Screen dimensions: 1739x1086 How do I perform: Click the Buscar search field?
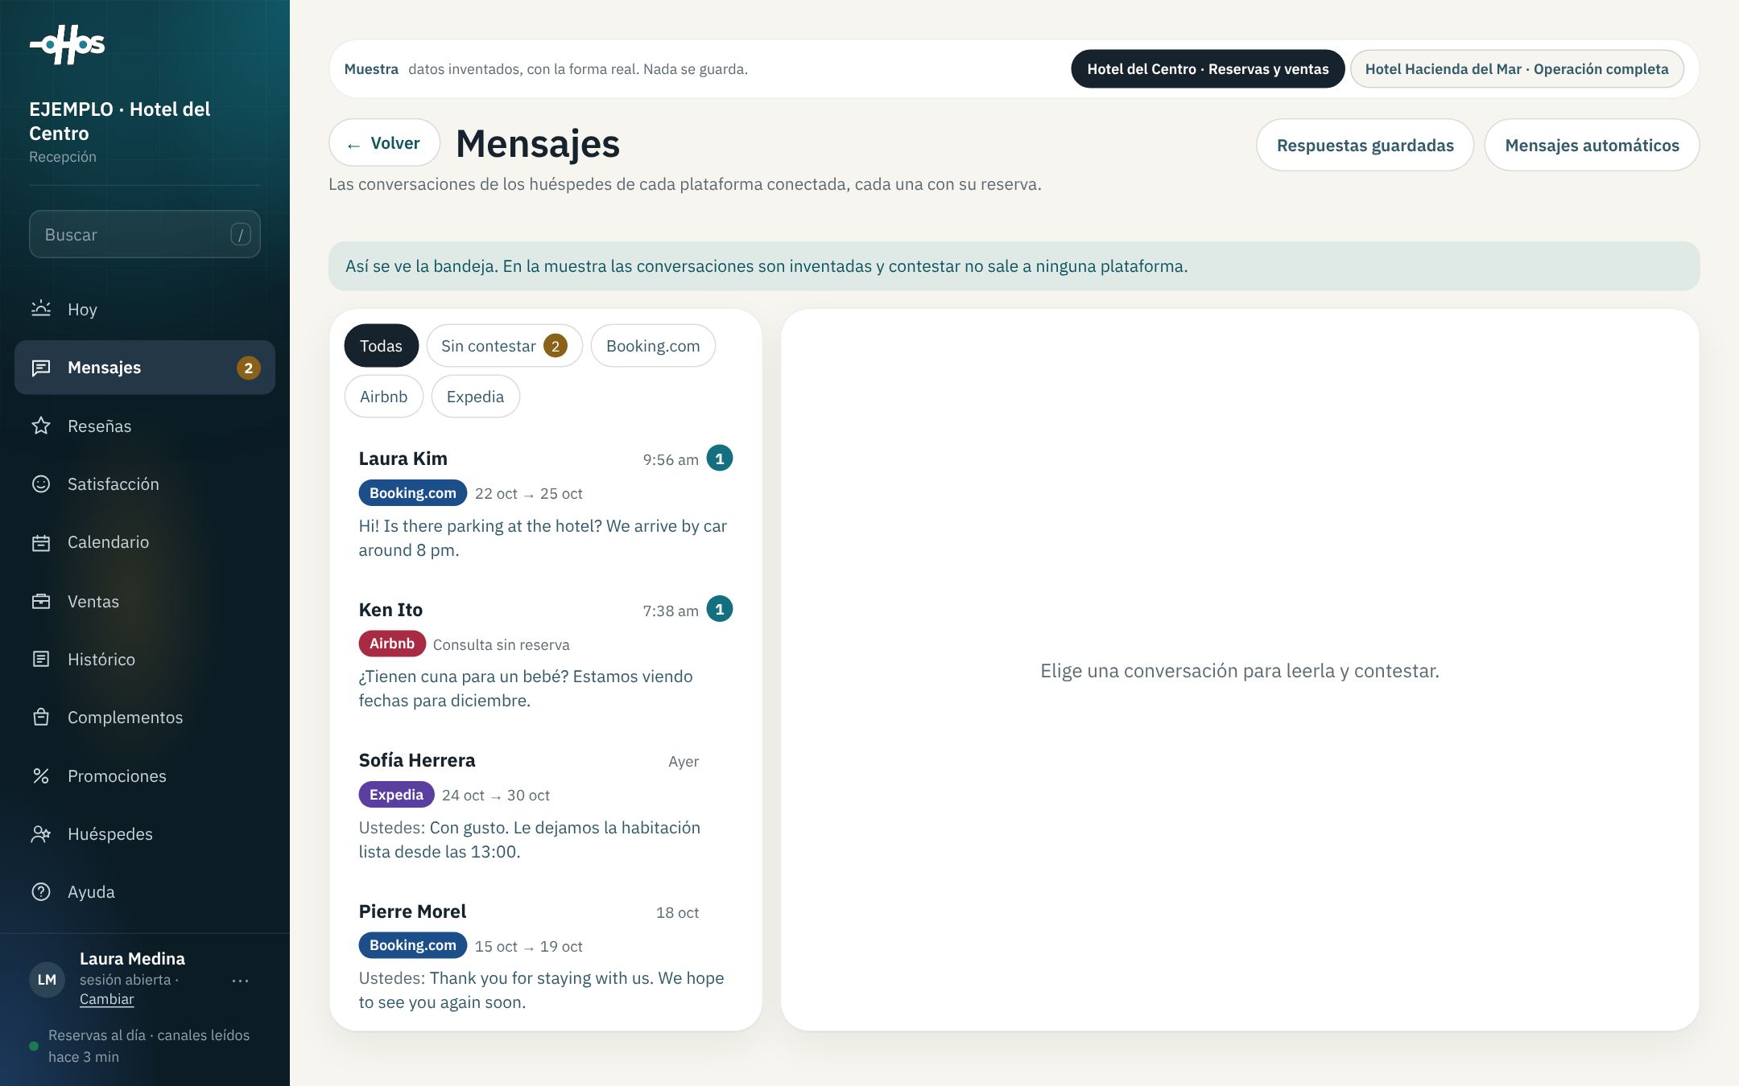[145, 234]
